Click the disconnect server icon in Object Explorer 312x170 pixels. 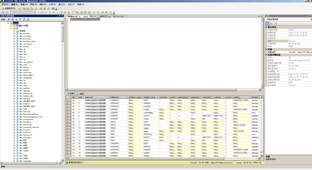coord(13,19)
